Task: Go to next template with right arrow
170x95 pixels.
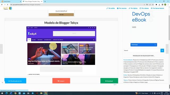Action: [x=167, y=49]
